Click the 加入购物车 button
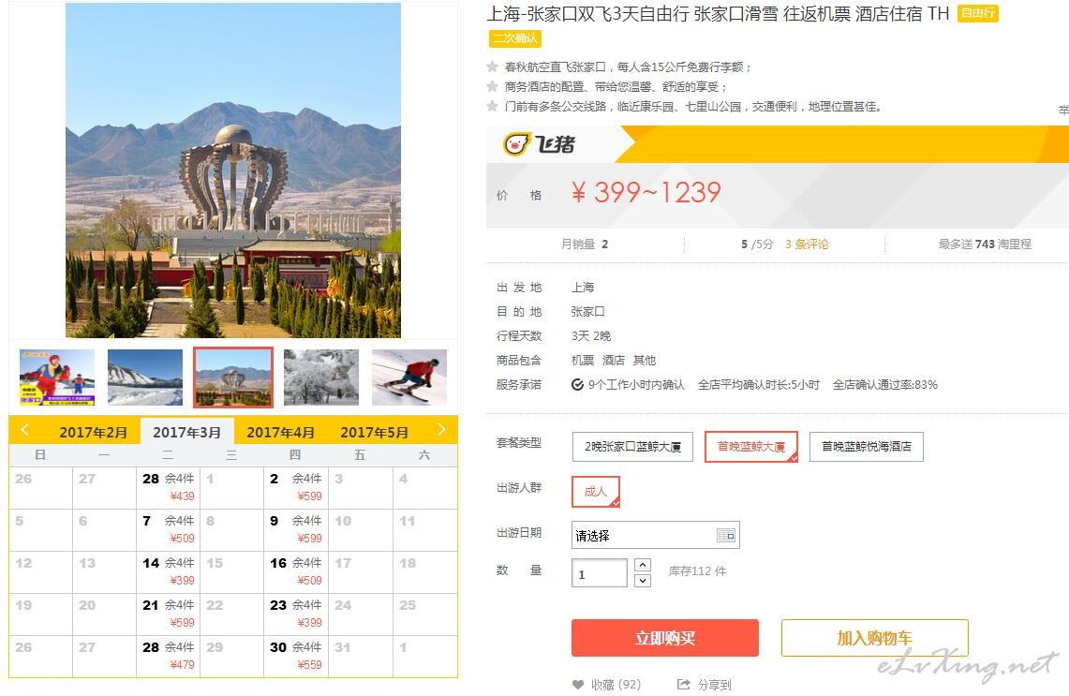Viewport: 1069px width, 696px height. tap(875, 638)
